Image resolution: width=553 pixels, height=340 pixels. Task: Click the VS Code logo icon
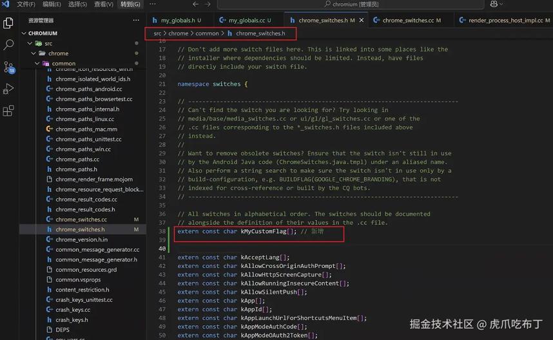pos(5,4)
